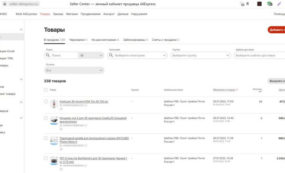Open thumbnail of PET-G пластик spool

coord(54,161)
